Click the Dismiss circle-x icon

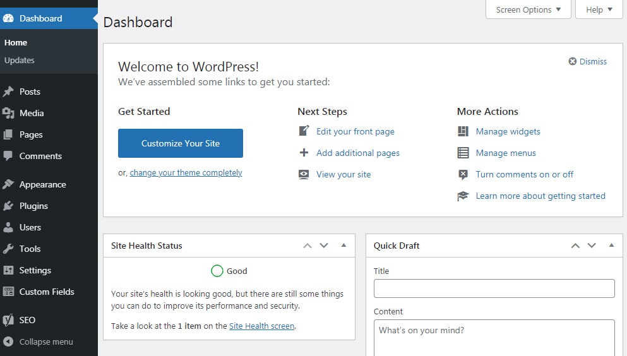[x=573, y=61]
